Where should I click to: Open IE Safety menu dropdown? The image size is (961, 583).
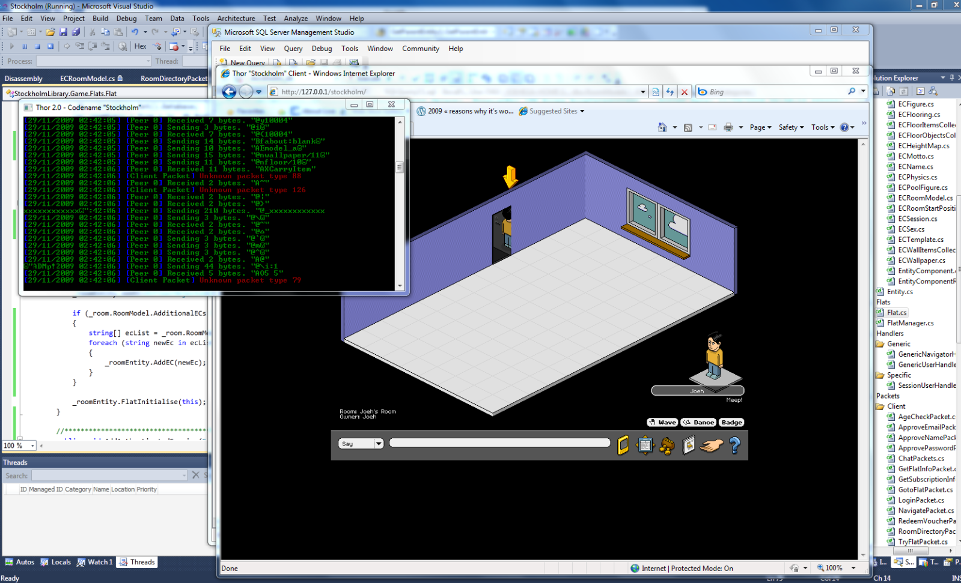click(x=791, y=127)
